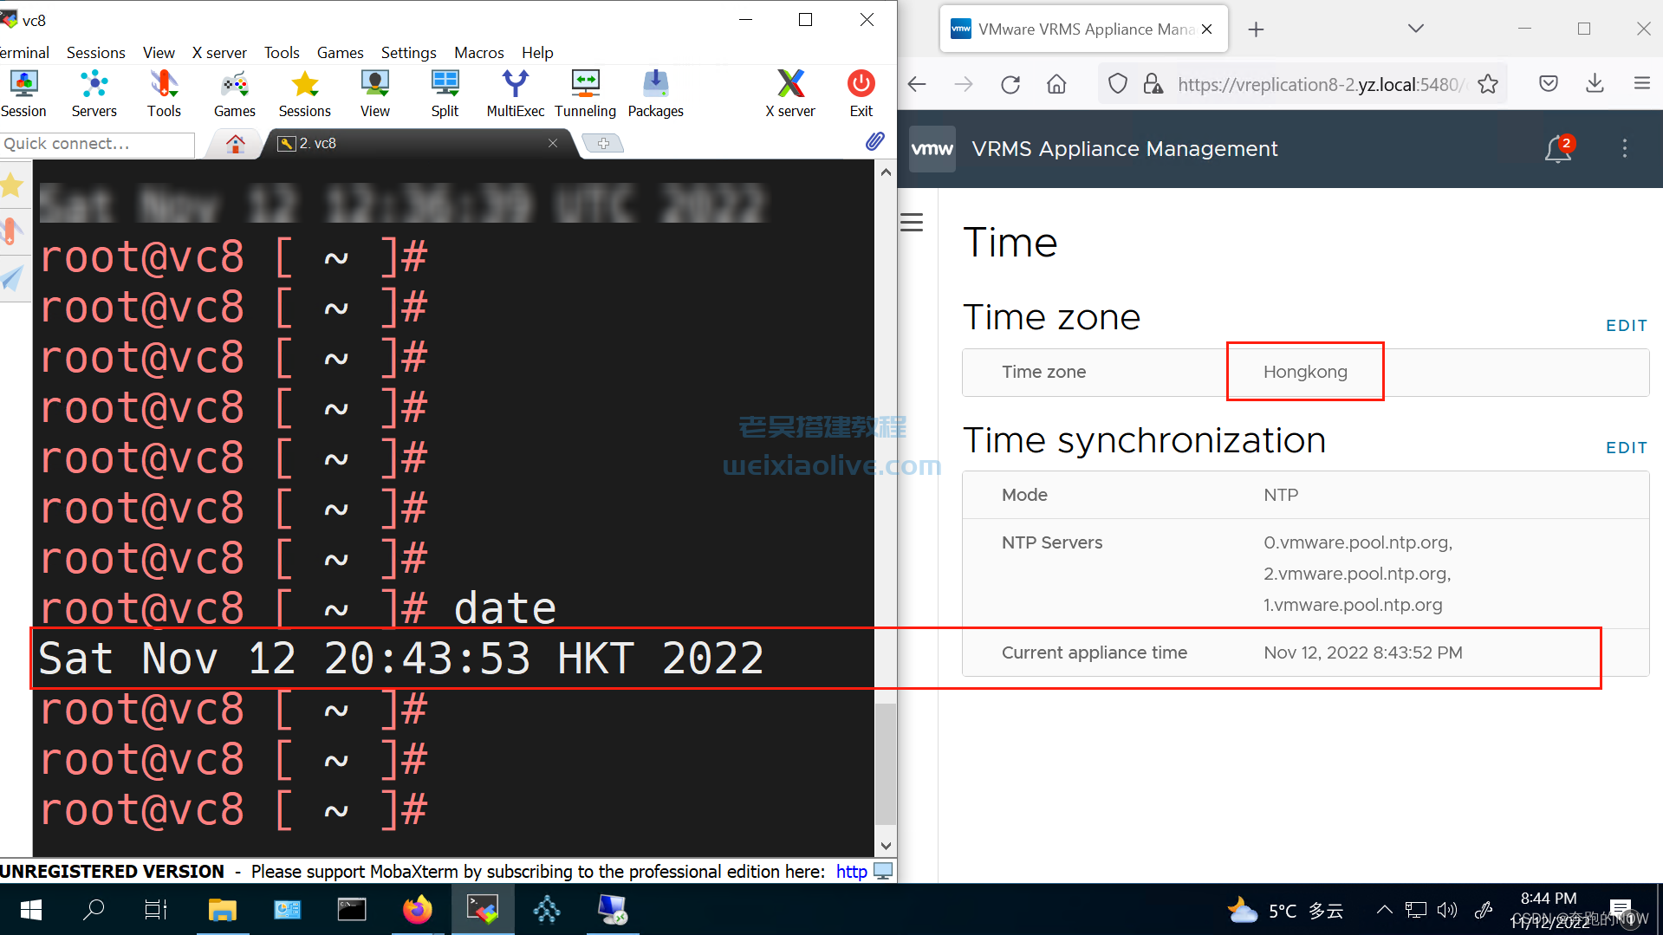The height and width of the screenshot is (935, 1663).
Task: Open the Packages toolbar icon
Action: (655, 94)
